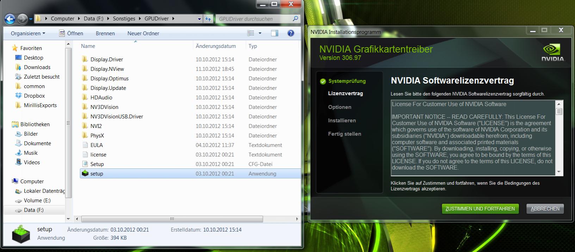This screenshot has width=575, height=252.
Task: Expand breadcrumb arrow after GPUDriver
Action: 173,19
